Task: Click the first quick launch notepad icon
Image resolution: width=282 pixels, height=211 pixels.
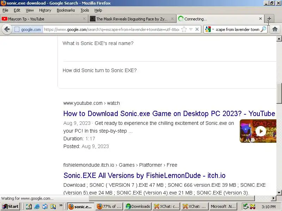Action: (29, 206)
